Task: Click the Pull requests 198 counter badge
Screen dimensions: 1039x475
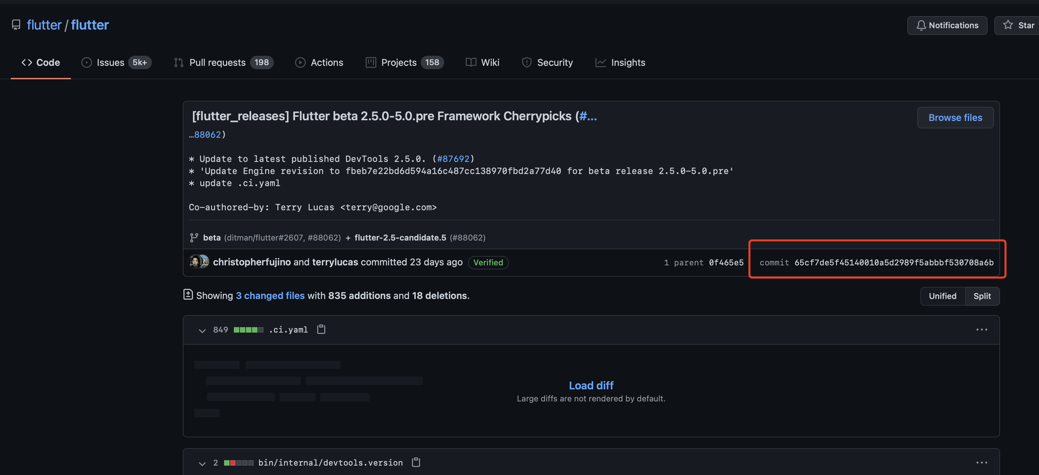Action: (262, 62)
